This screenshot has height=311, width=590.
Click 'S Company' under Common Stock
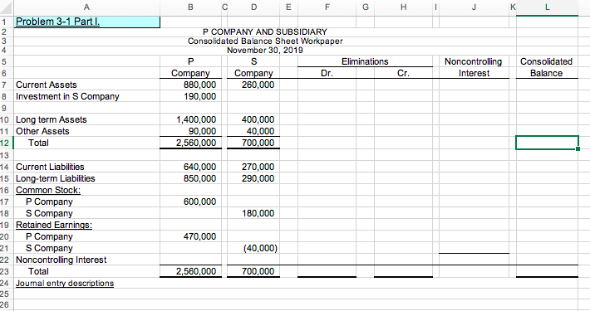(x=49, y=213)
